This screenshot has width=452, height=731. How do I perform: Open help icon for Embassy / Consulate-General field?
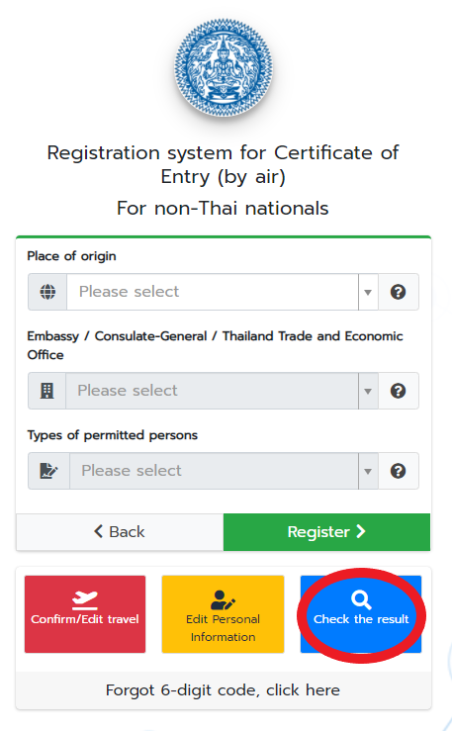(398, 391)
